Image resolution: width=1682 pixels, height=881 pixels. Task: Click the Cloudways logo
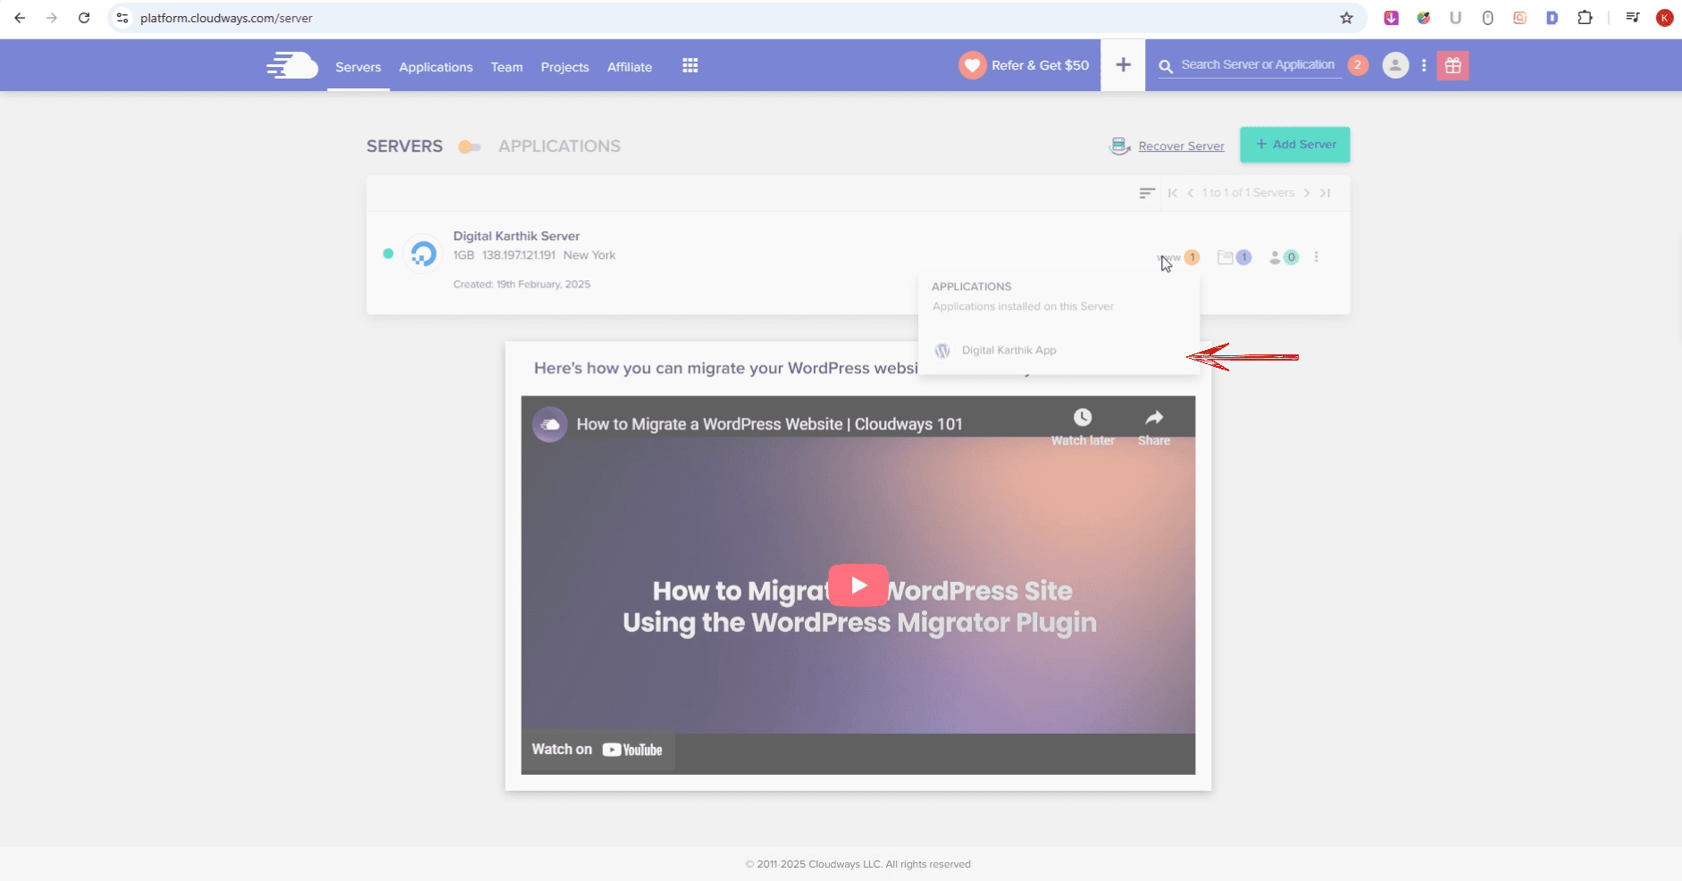(292, 65)
